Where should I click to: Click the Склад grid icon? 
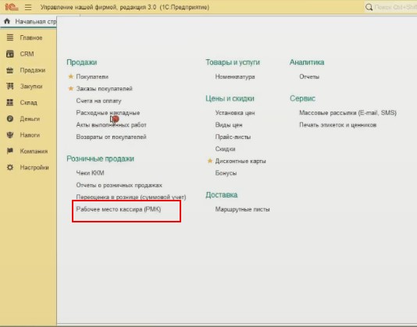10,102
